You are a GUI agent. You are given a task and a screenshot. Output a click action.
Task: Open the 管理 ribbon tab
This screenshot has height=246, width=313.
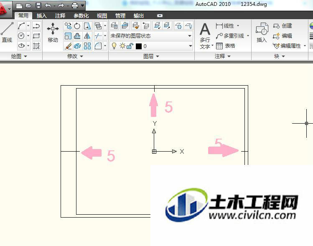click(120, 15)
